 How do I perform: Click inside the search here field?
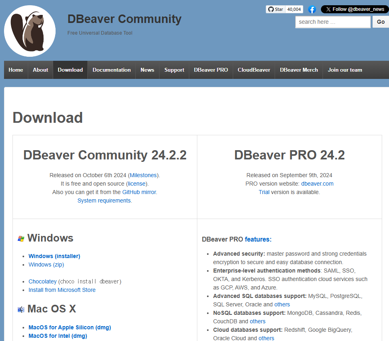coord(333,22)
